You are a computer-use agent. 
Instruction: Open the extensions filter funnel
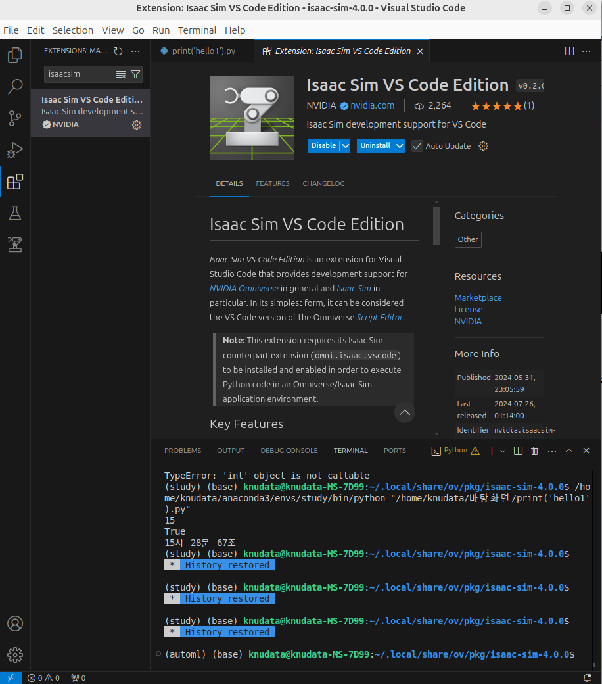pos(135,74)
